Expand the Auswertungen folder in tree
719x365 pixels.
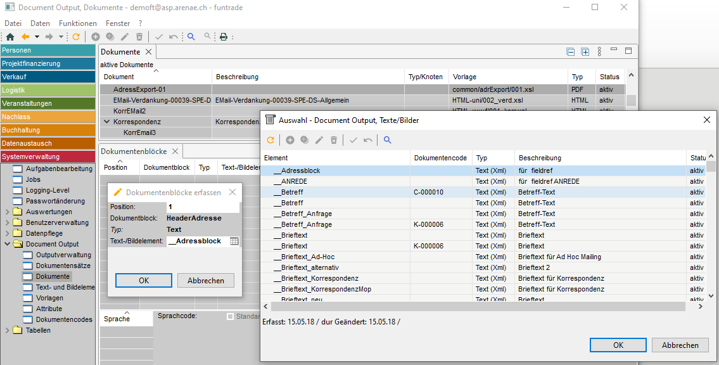point(8,212)
